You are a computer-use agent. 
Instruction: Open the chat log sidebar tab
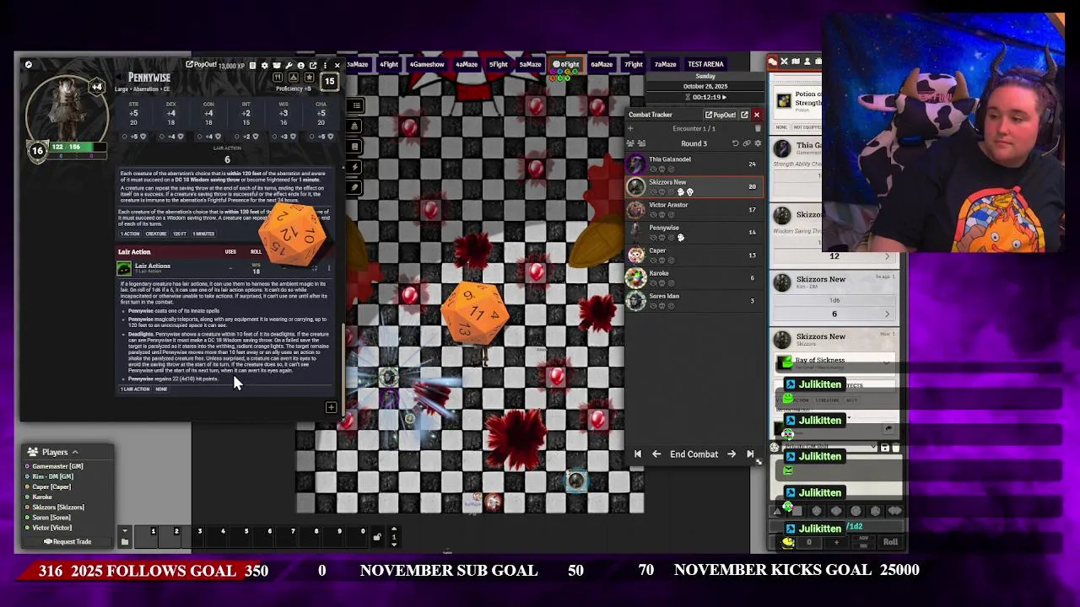coord(772,62)
